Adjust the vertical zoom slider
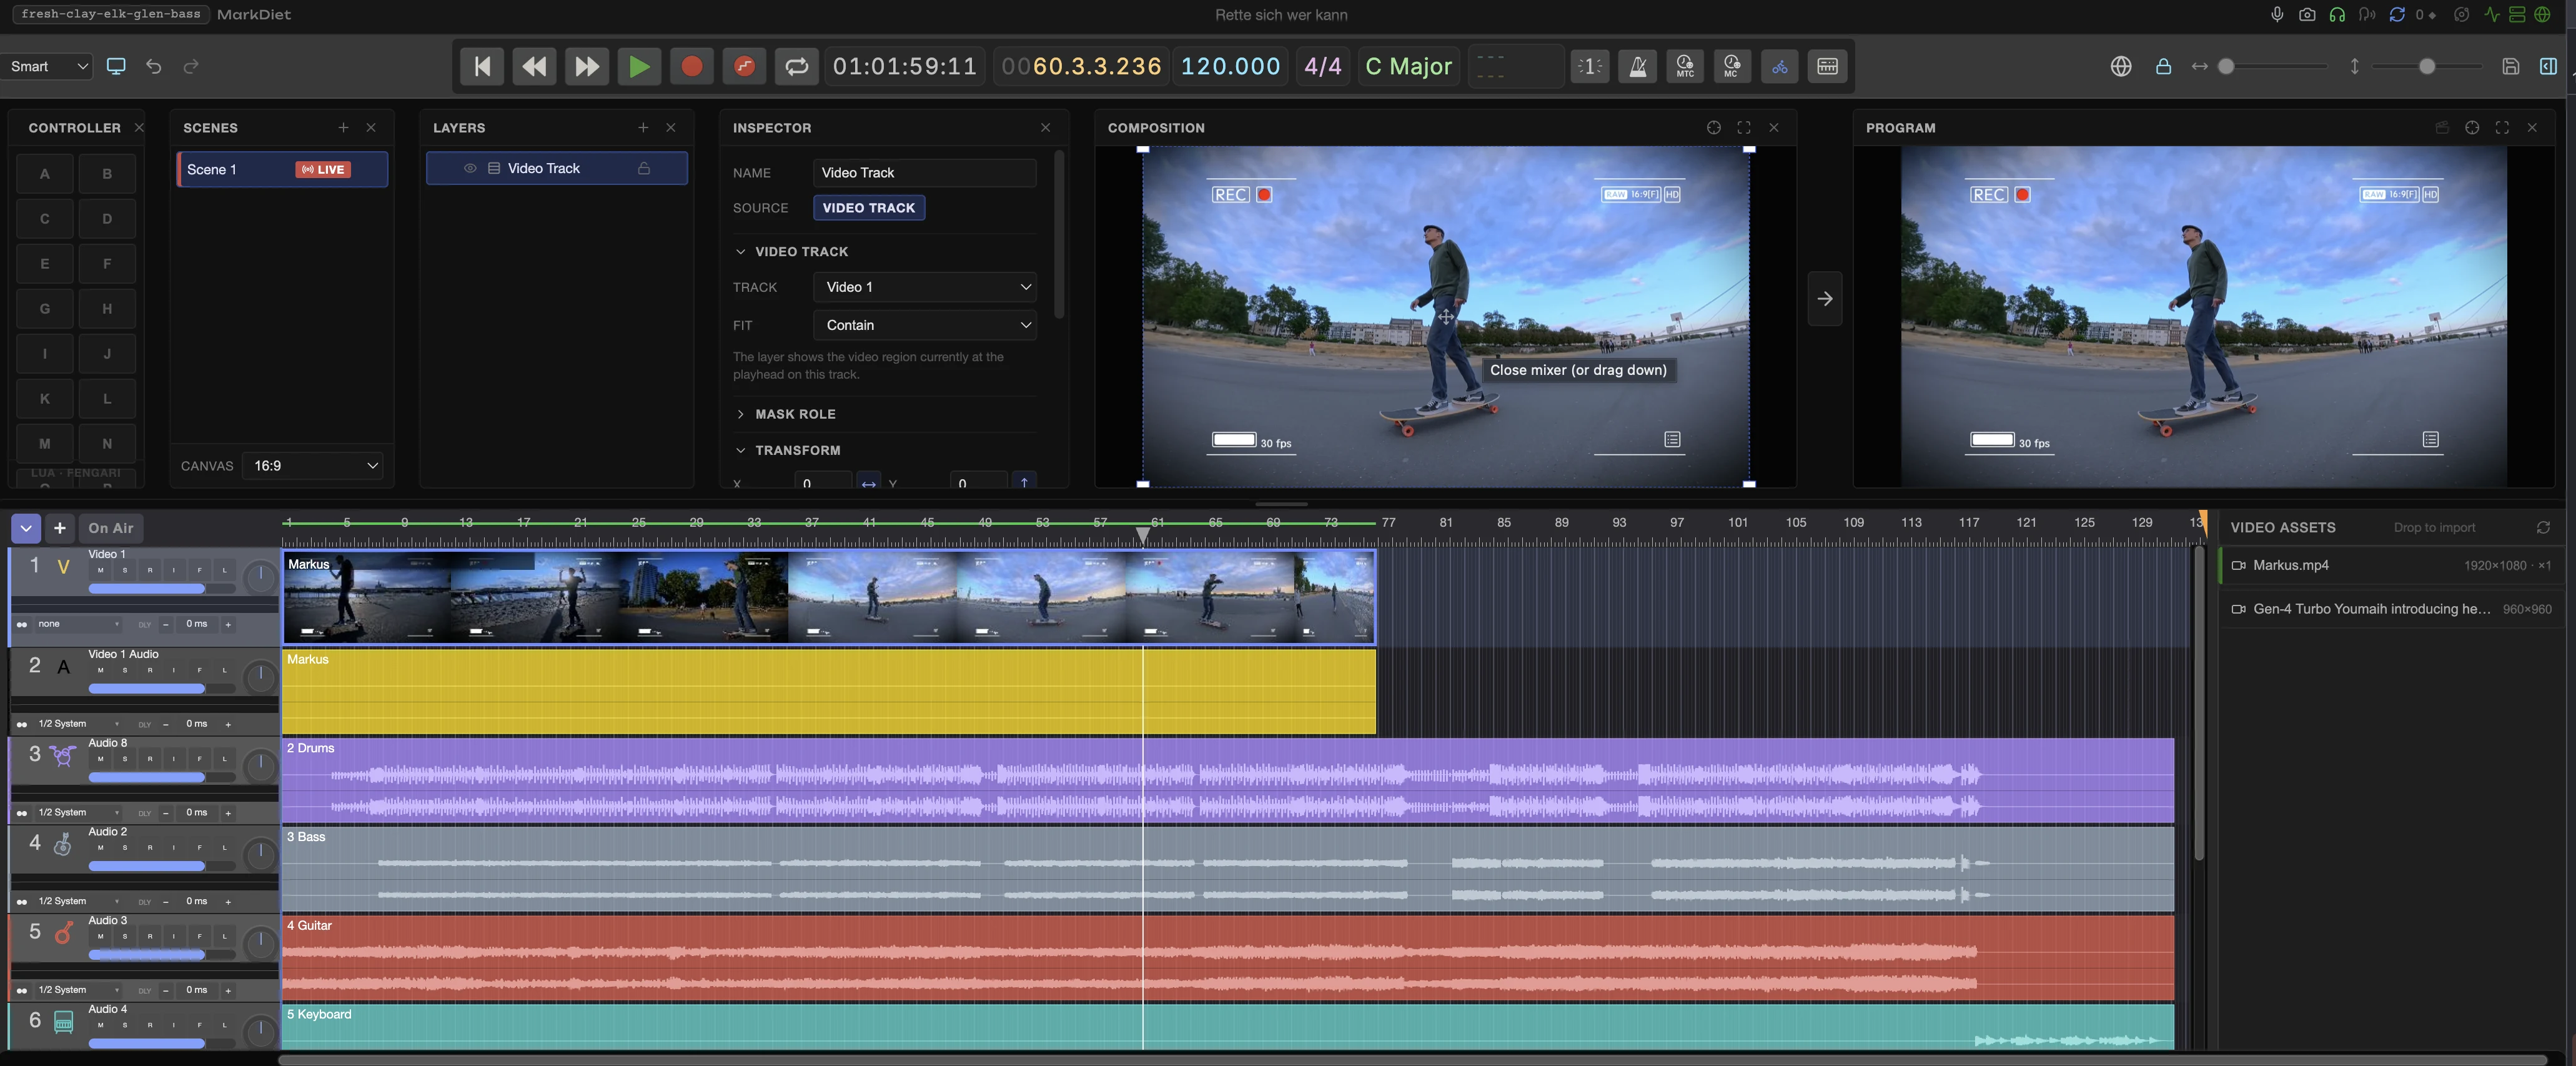 (x=2427, y=66)
